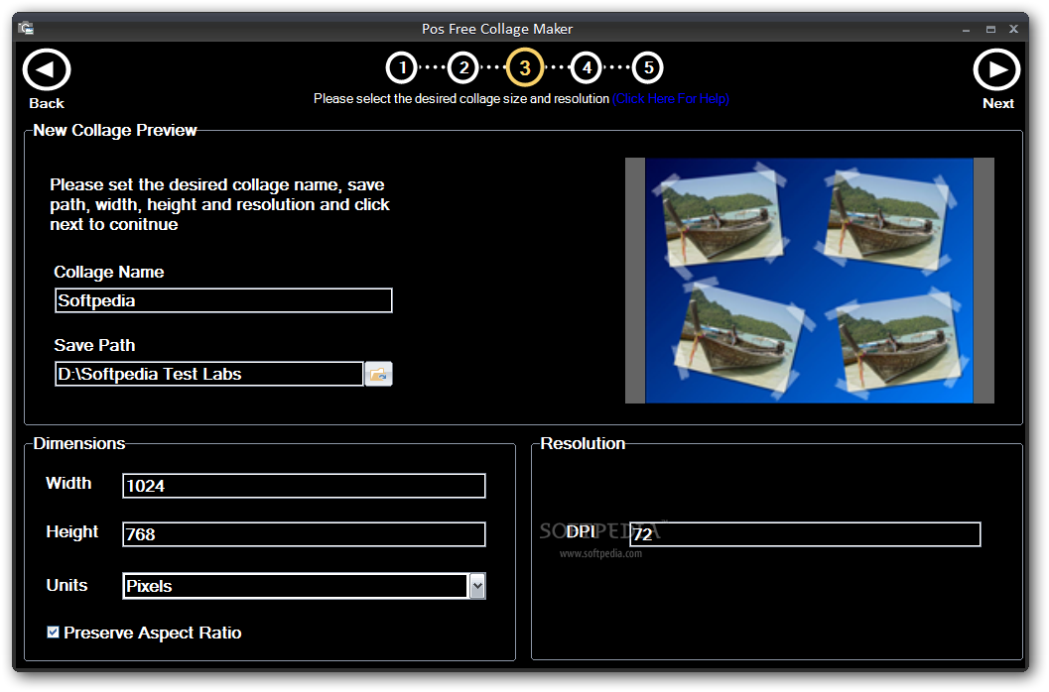
Task: Minimize the Pos Free Collage Maker window
Action: (x=966, y=30)
